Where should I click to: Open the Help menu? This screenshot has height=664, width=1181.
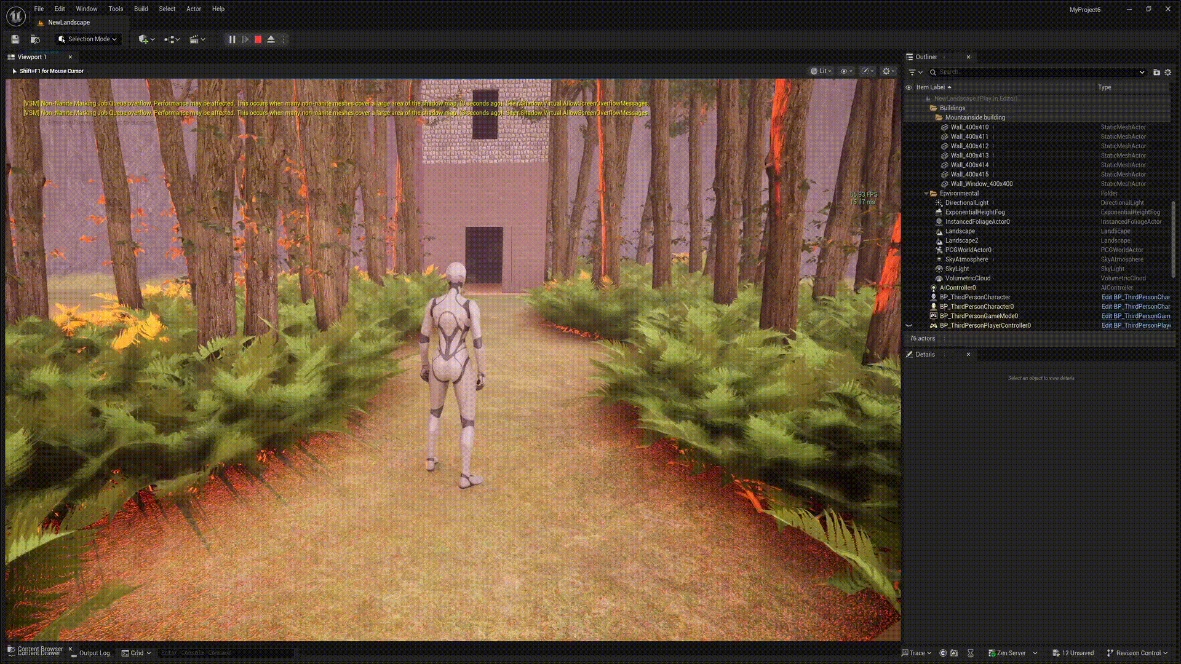[x=218, y=9]
